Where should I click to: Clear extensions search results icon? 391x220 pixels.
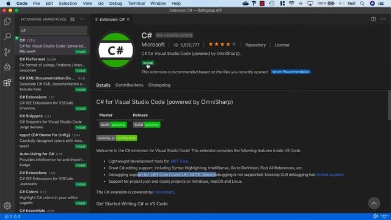click(x=72, y=19)
